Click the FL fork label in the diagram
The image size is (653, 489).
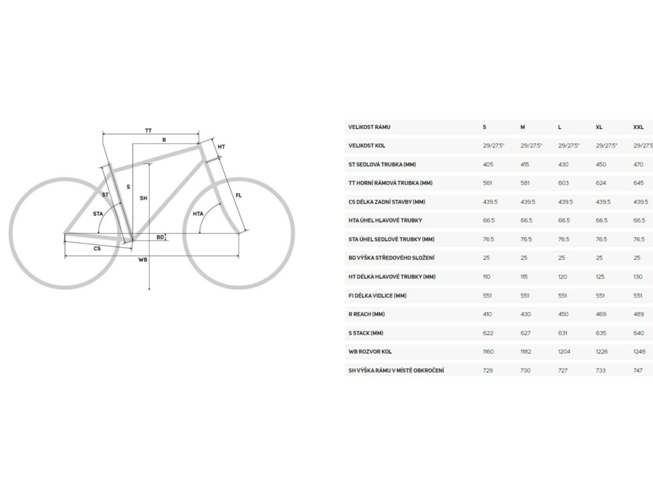(x=239, y=195)
